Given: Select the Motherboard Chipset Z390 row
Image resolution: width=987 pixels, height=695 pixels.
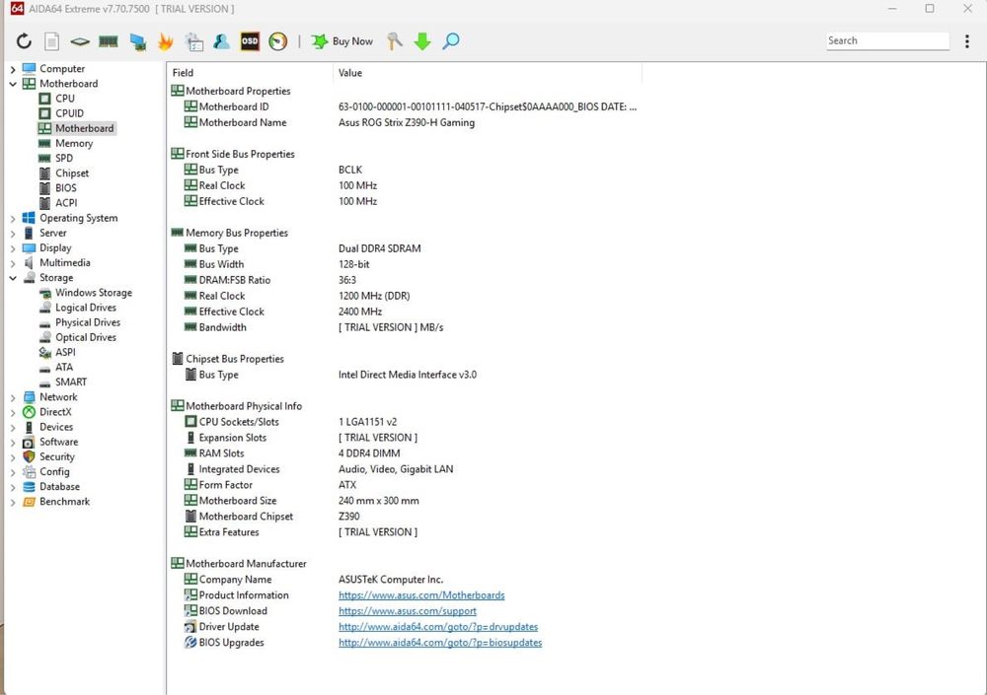Looking at the screenshot, I should pos(406,517).
